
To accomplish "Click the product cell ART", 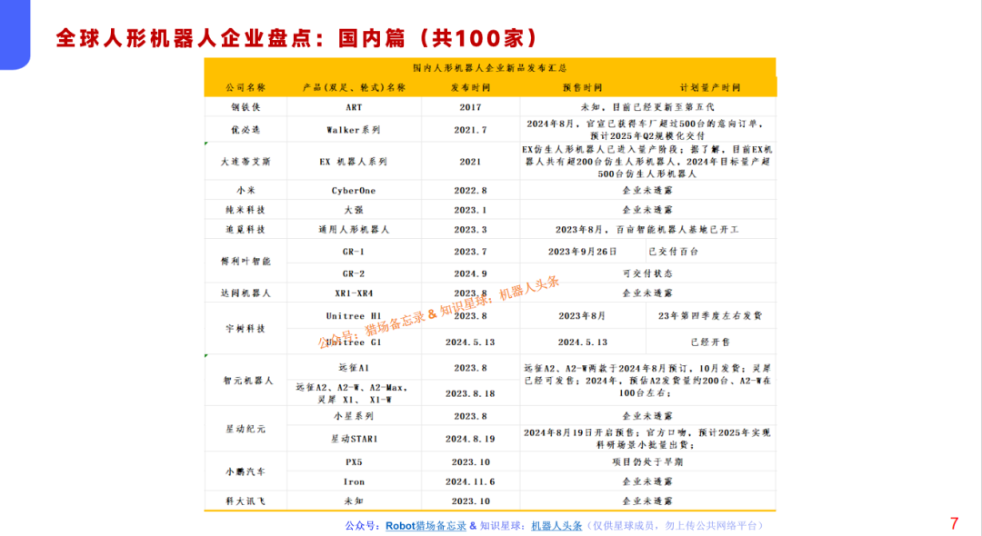I will point(354,107).
